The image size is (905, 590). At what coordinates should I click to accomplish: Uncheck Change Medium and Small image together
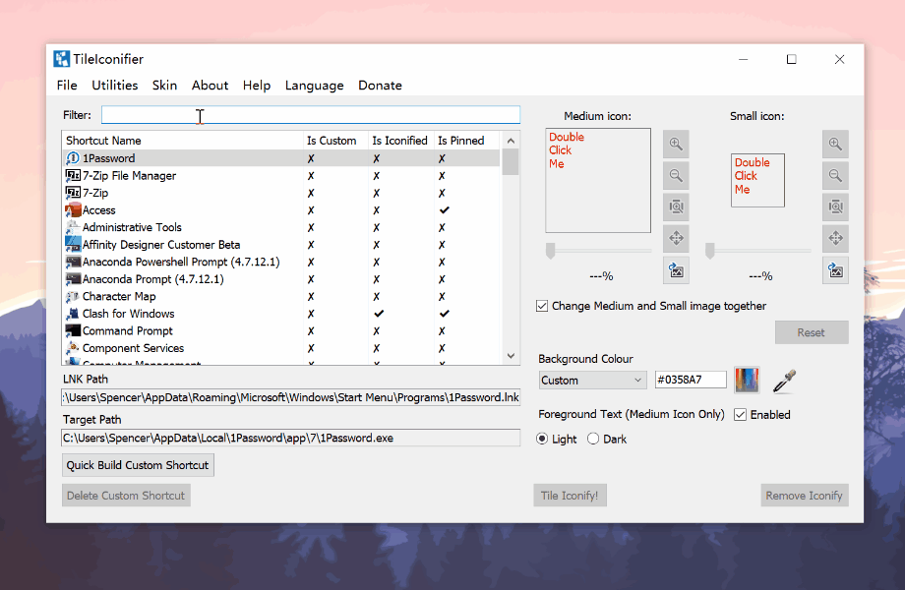[542, 306]
